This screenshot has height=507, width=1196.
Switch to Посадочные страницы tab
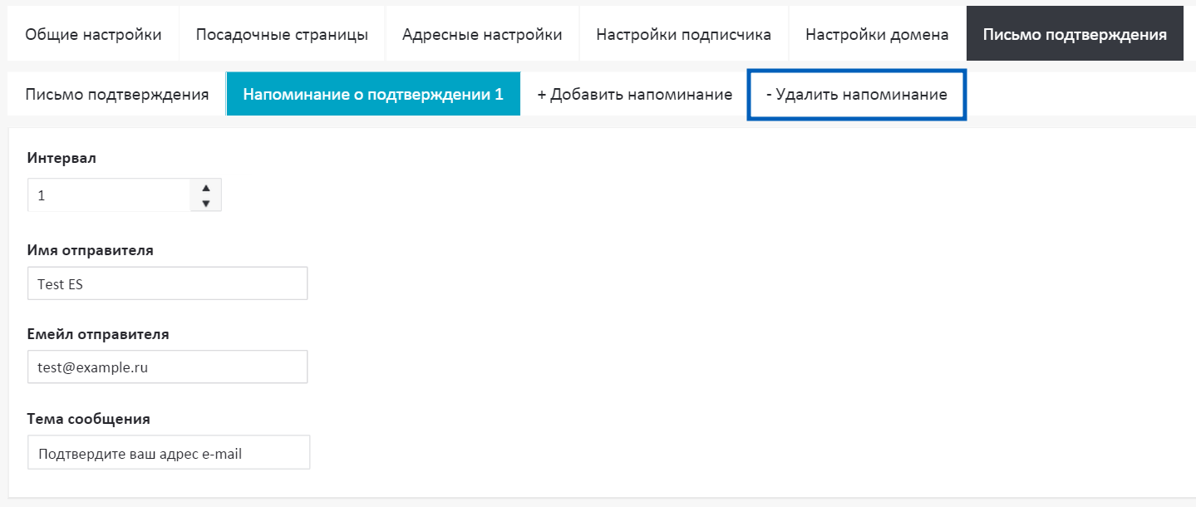click(x=282, y=34)
